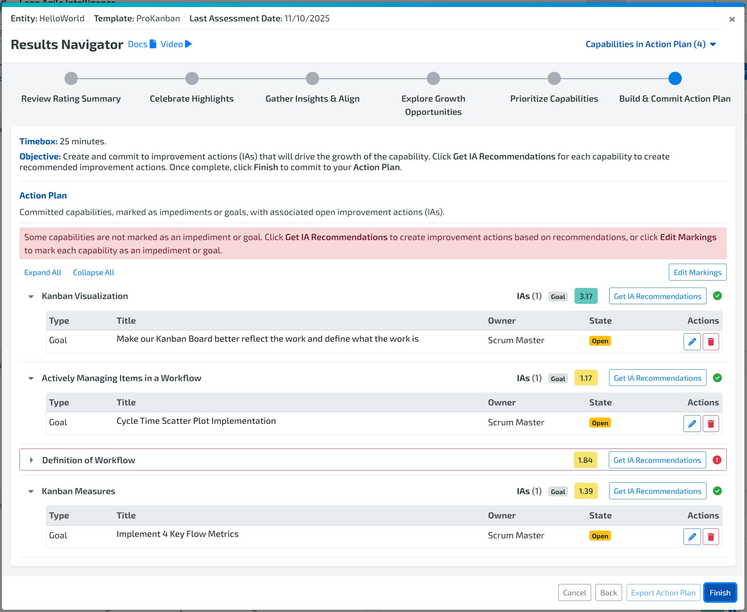Close the Results Navigator dialog
This screenshot has height=612, width=747.
[732, 20]
